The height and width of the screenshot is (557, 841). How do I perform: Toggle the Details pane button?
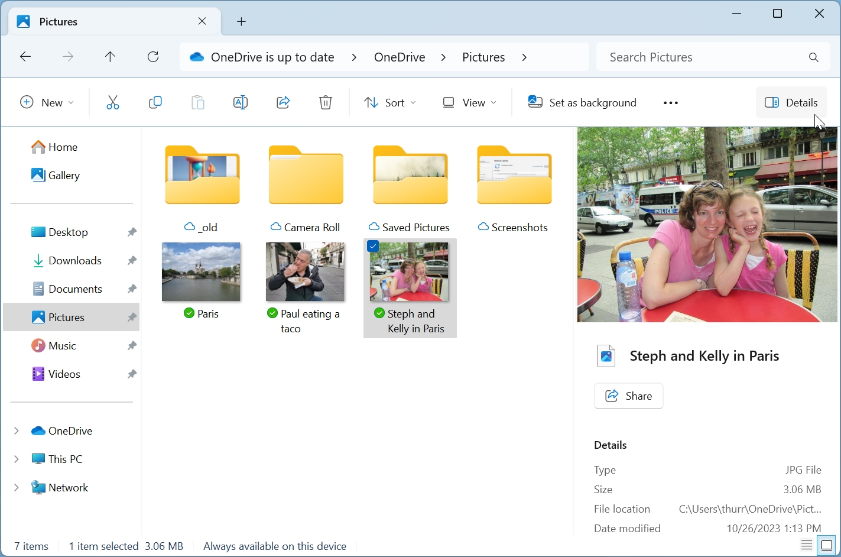tap(791, 103)
